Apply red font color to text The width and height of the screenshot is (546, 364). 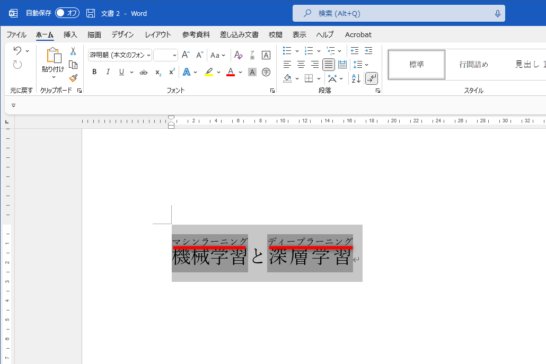231,72
